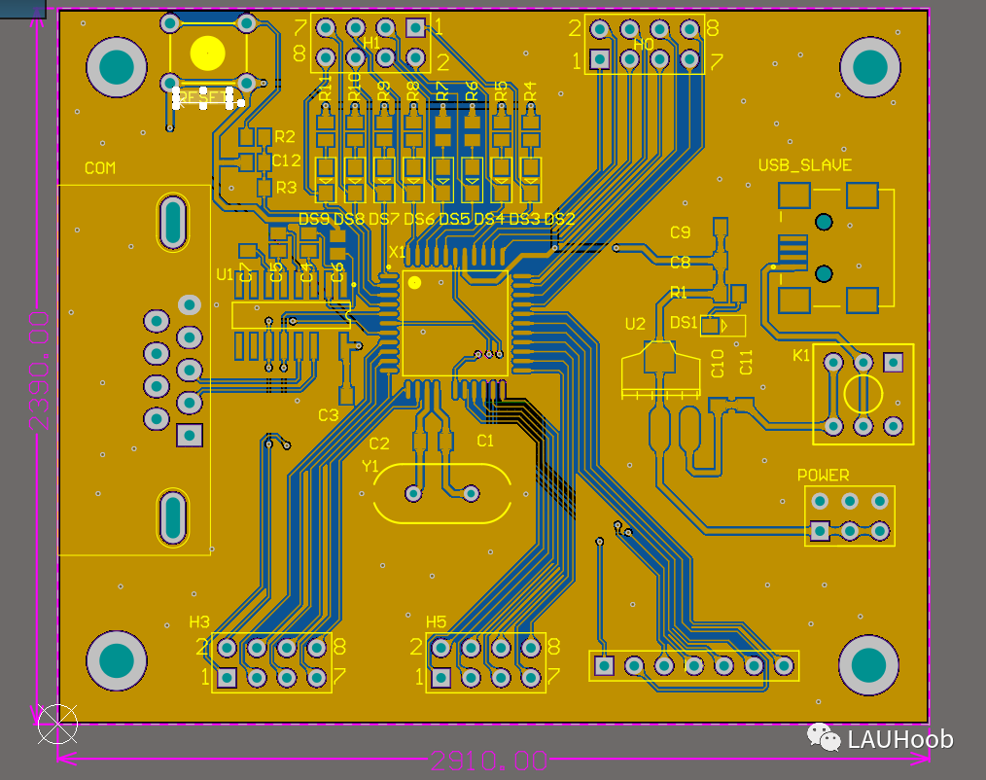
Task: Select the K1 switch designator
Action: pos(801,356)
